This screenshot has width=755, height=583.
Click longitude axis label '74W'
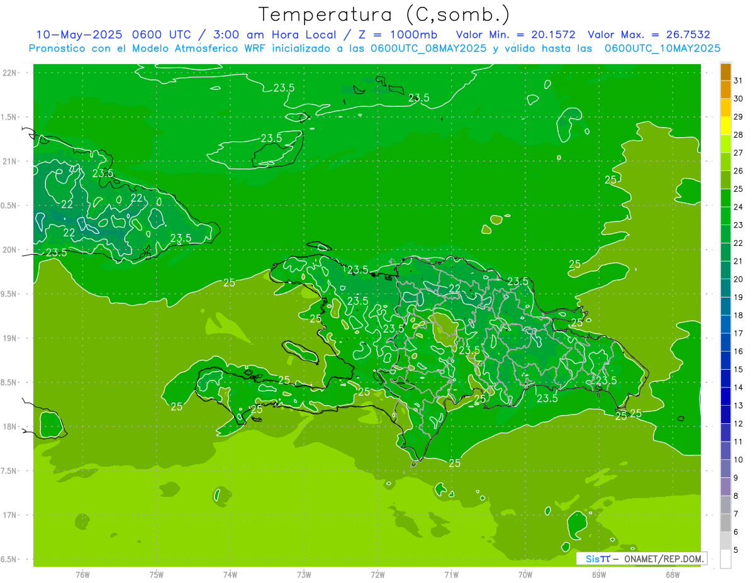[230, 575]
